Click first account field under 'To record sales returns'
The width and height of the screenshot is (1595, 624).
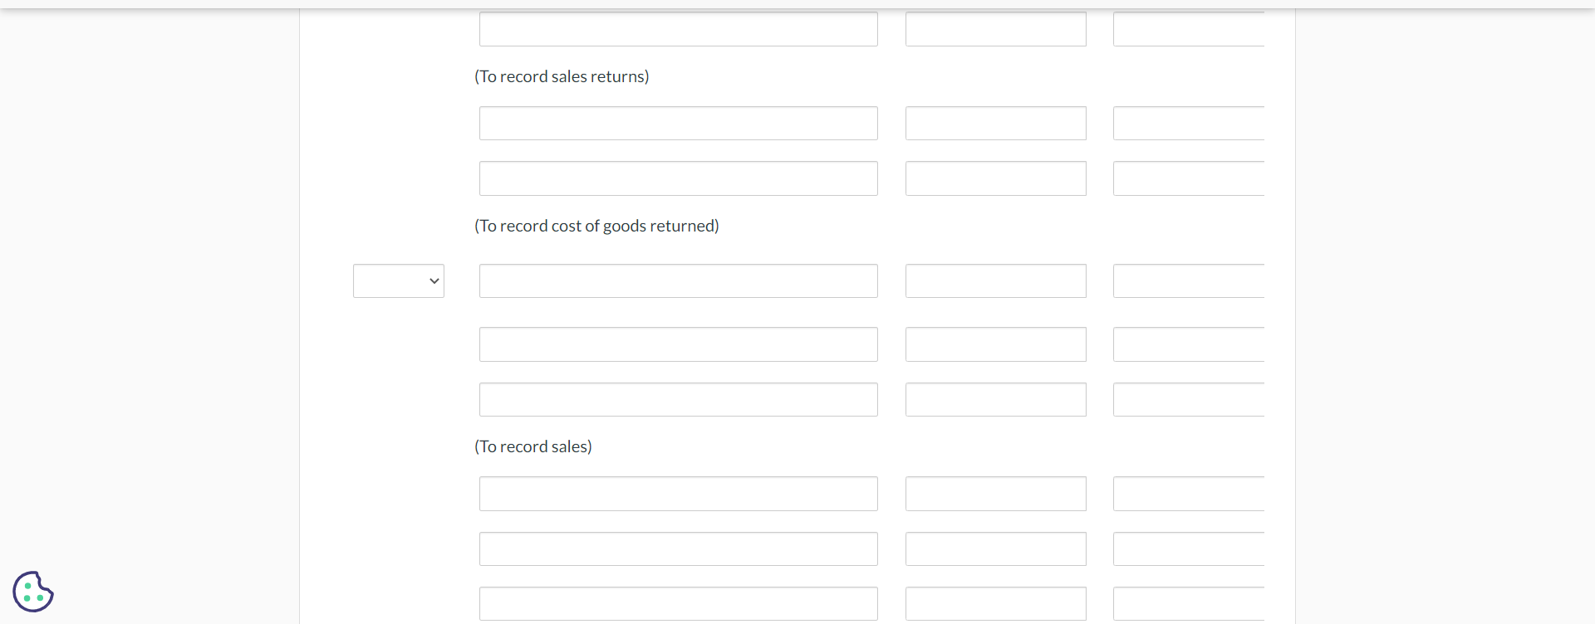tap(678, 124)
